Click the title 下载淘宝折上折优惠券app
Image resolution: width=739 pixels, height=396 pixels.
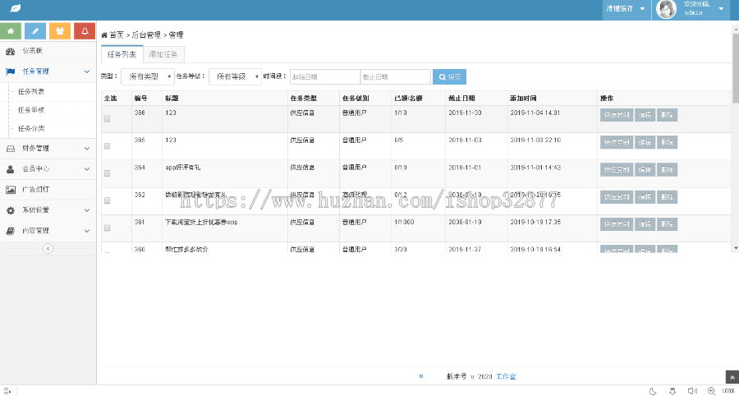click(200, 222)
